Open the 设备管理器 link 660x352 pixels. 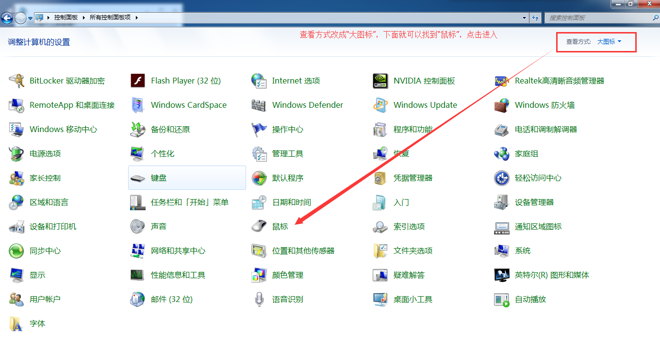[534, 202]
